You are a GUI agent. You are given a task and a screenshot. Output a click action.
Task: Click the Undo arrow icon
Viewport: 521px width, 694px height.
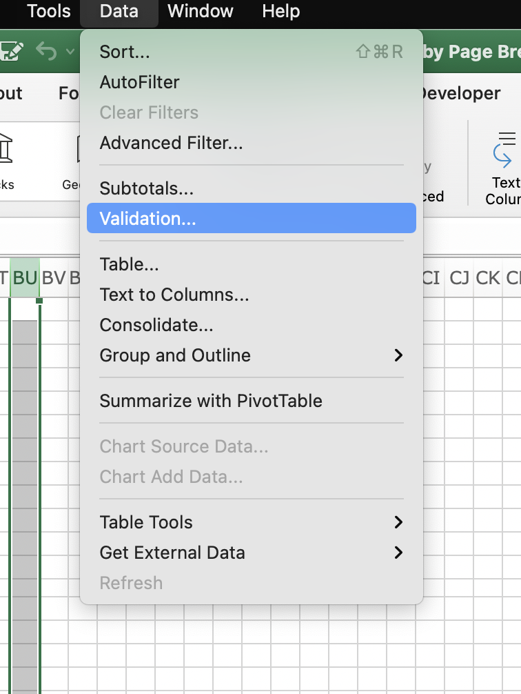[46, 52]
